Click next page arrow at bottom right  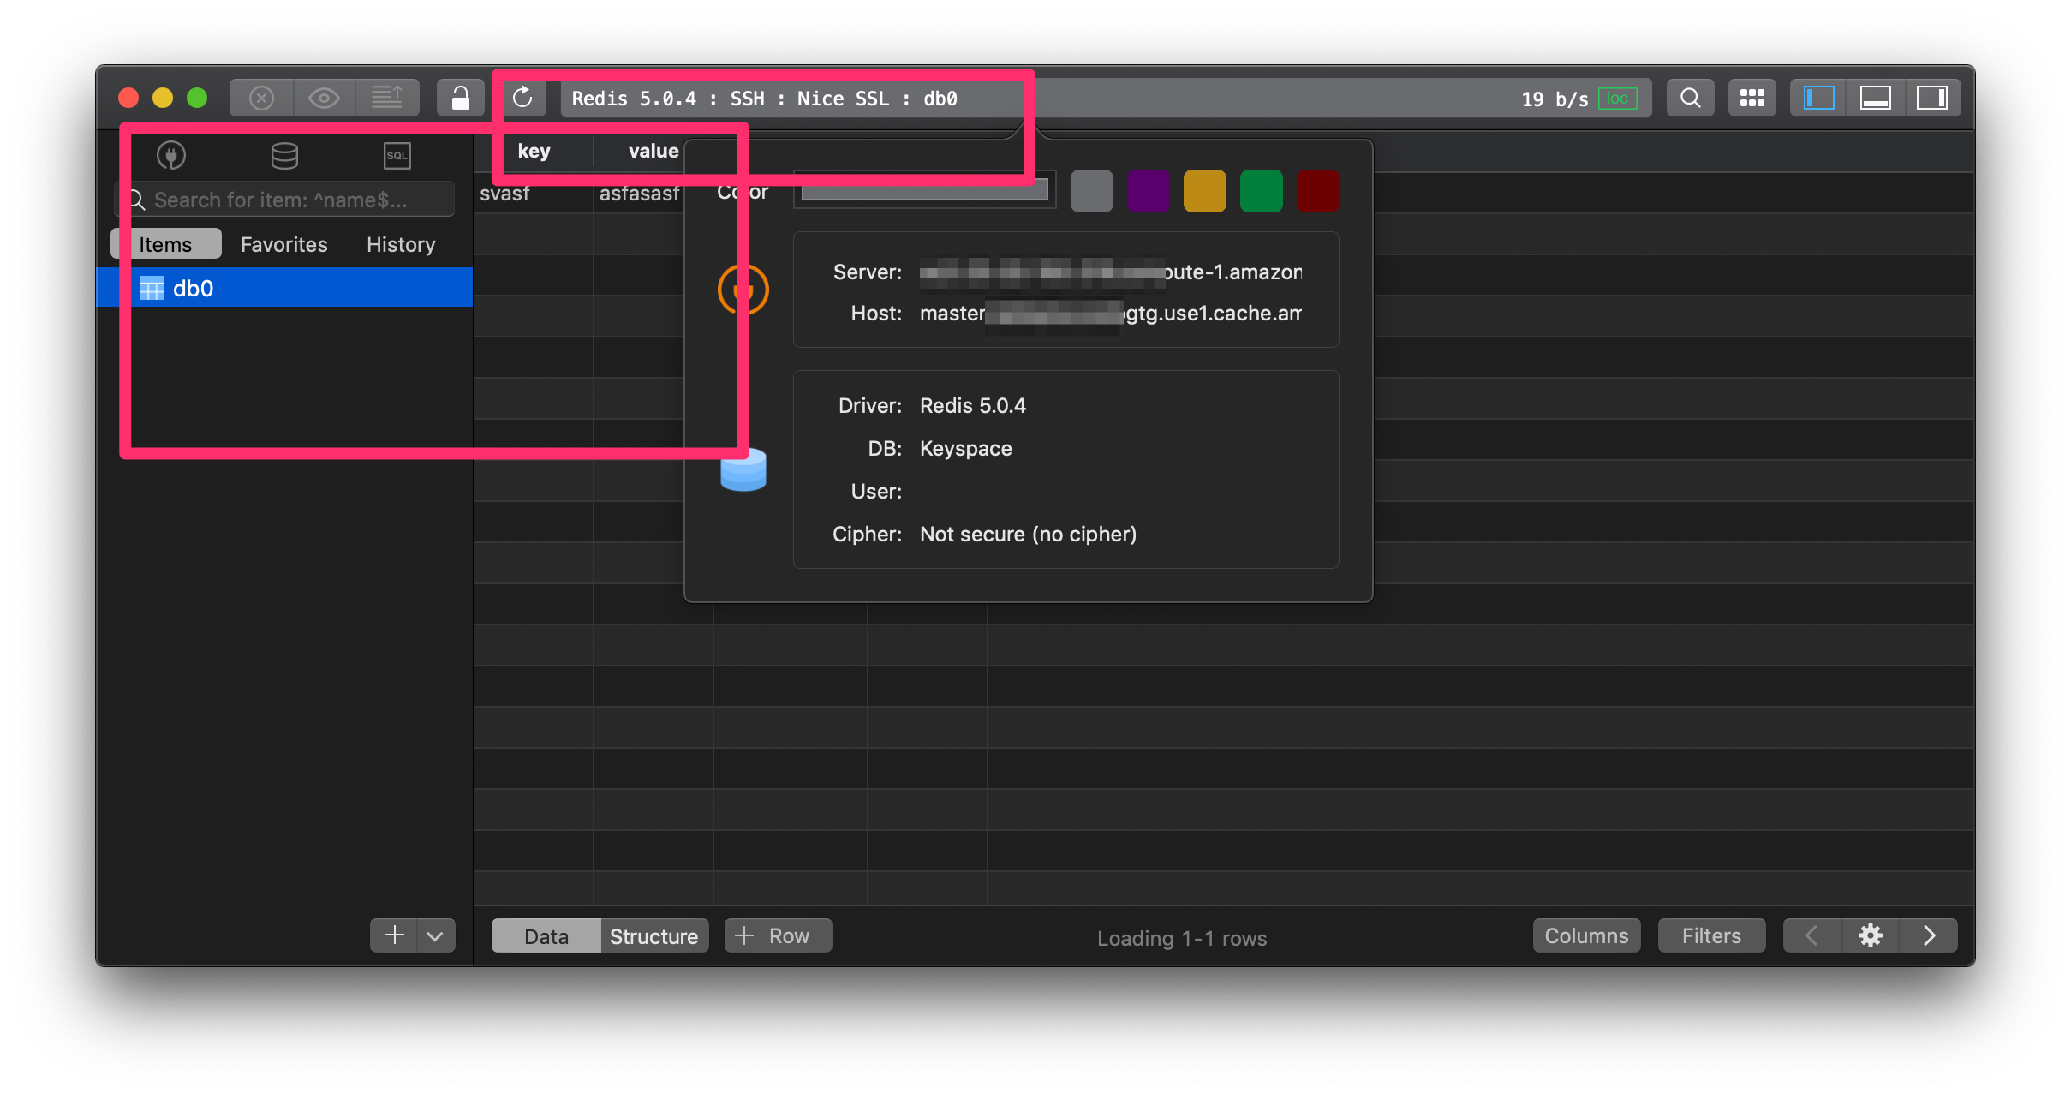(x=1929, y=935)
